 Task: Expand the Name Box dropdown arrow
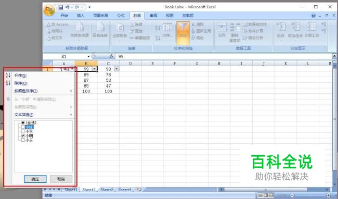click(88, 56)
